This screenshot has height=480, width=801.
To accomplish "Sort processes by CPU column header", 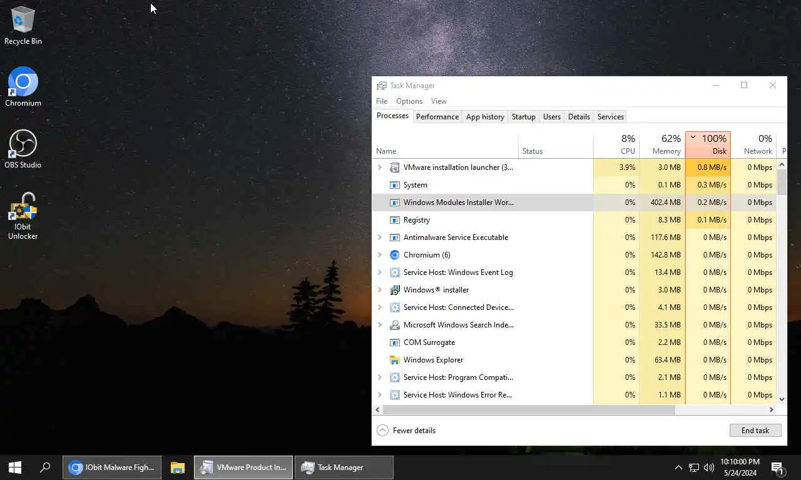I will click(x=616, y=145).
